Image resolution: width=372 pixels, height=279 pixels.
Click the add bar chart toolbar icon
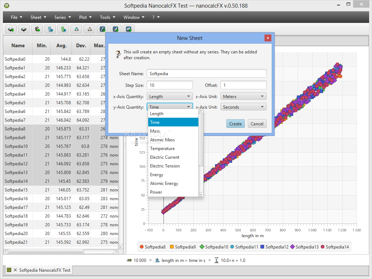[x=116, y=29]
